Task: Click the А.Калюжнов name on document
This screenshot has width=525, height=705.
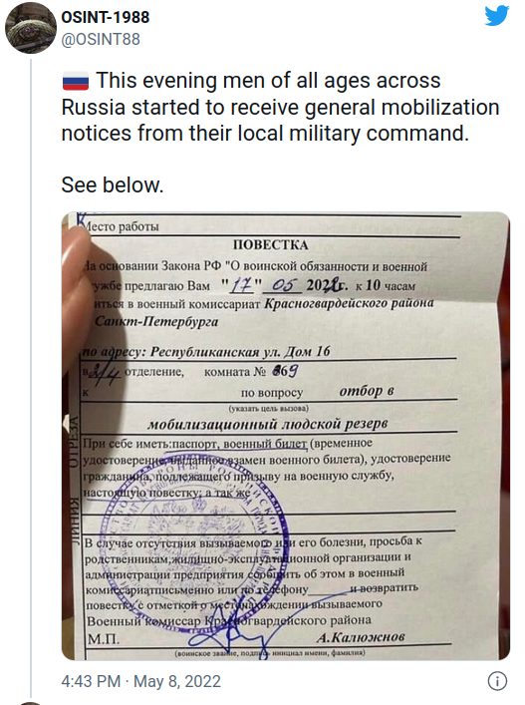Action: [x=361, y=637]
